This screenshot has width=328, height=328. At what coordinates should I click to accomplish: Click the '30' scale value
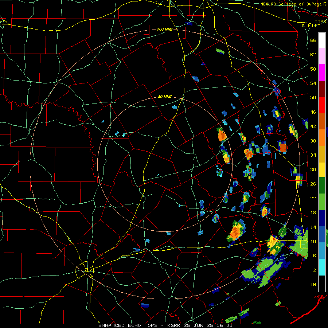(313, 169)
